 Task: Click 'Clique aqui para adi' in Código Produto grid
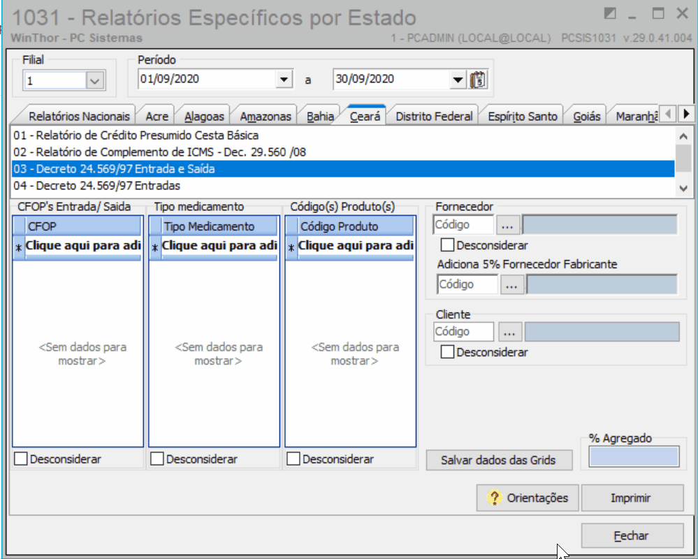click(x=356, y=246)
